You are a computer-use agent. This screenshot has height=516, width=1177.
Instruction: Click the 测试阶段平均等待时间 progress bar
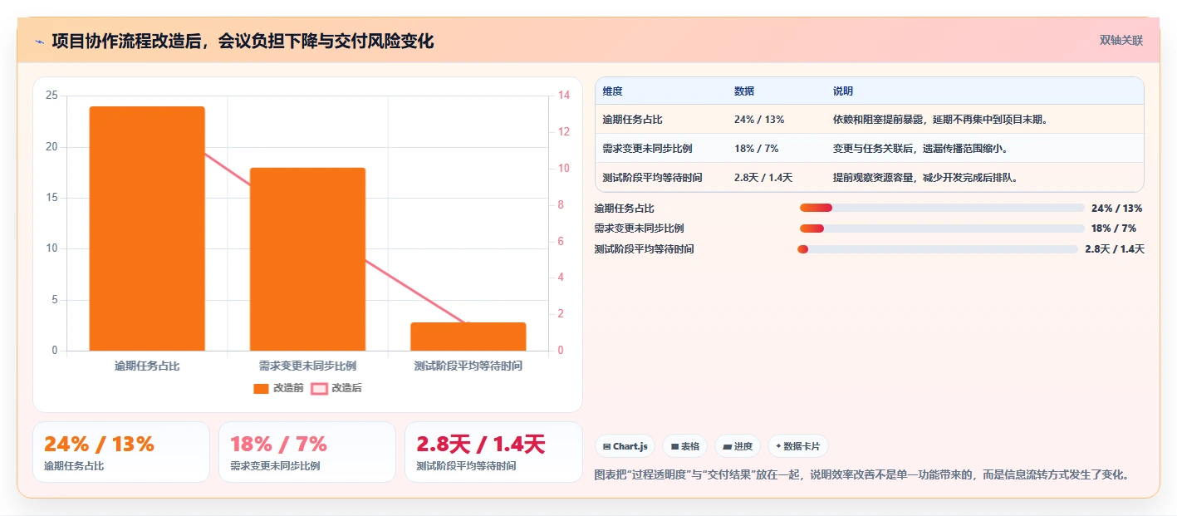pos(938,249)
